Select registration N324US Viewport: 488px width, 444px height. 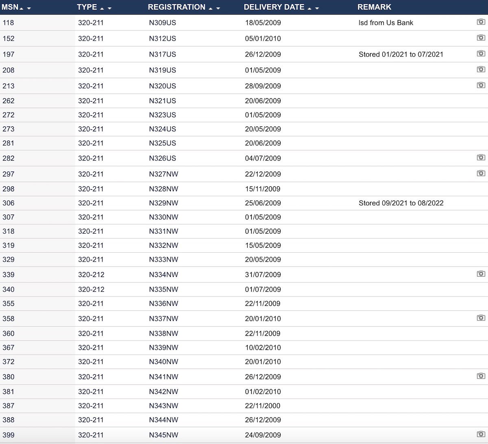162,129
